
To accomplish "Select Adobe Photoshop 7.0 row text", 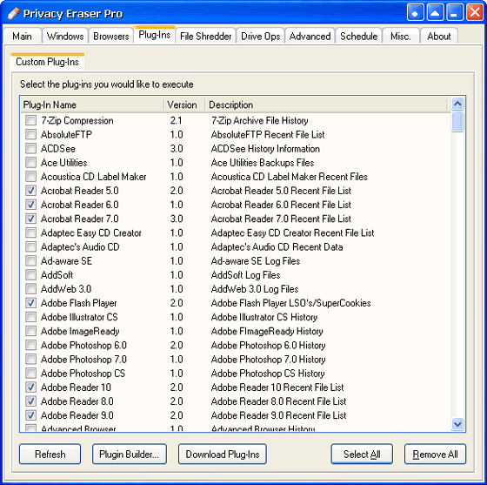I will coord(83,359).
